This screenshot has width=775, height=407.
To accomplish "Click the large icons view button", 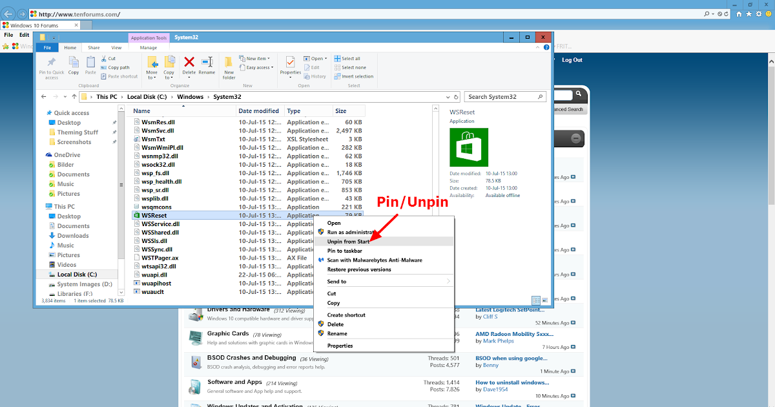I will pos(544,300).
